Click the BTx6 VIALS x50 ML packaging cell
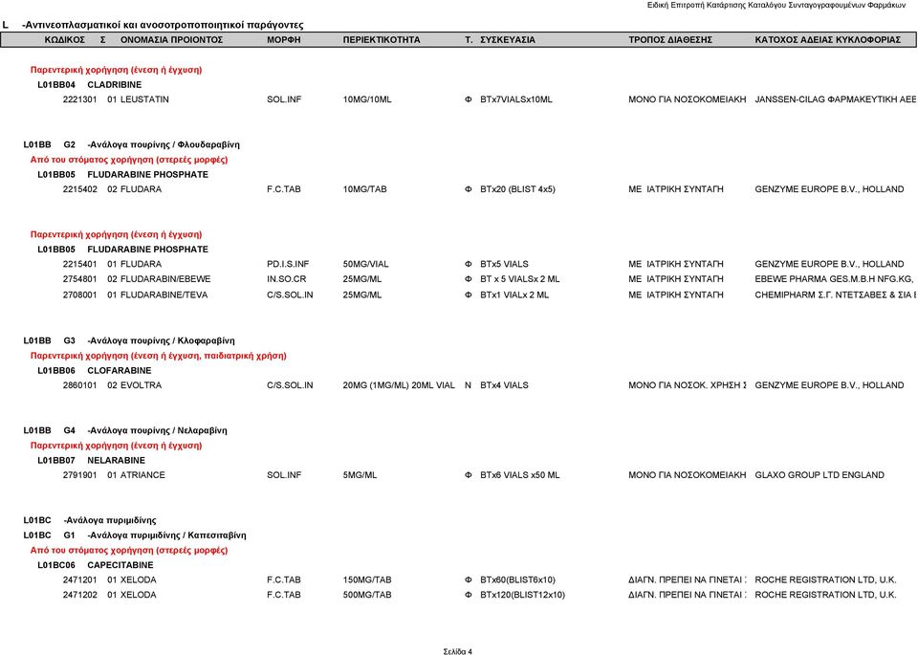Viewport: 918px width, 655px height. [520, 474]
